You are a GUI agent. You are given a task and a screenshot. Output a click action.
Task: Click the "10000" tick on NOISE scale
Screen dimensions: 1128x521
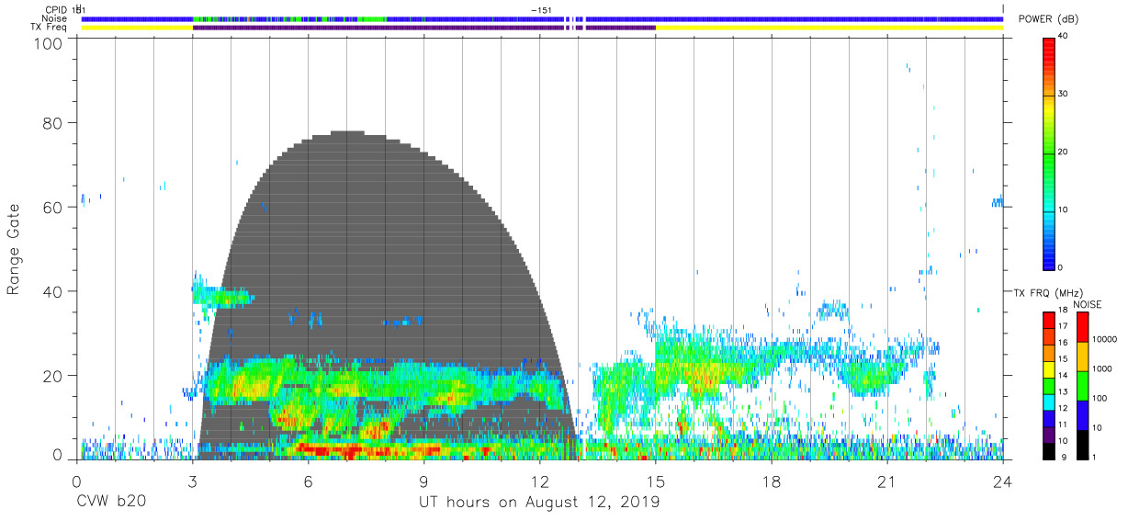pos(1105,339)
